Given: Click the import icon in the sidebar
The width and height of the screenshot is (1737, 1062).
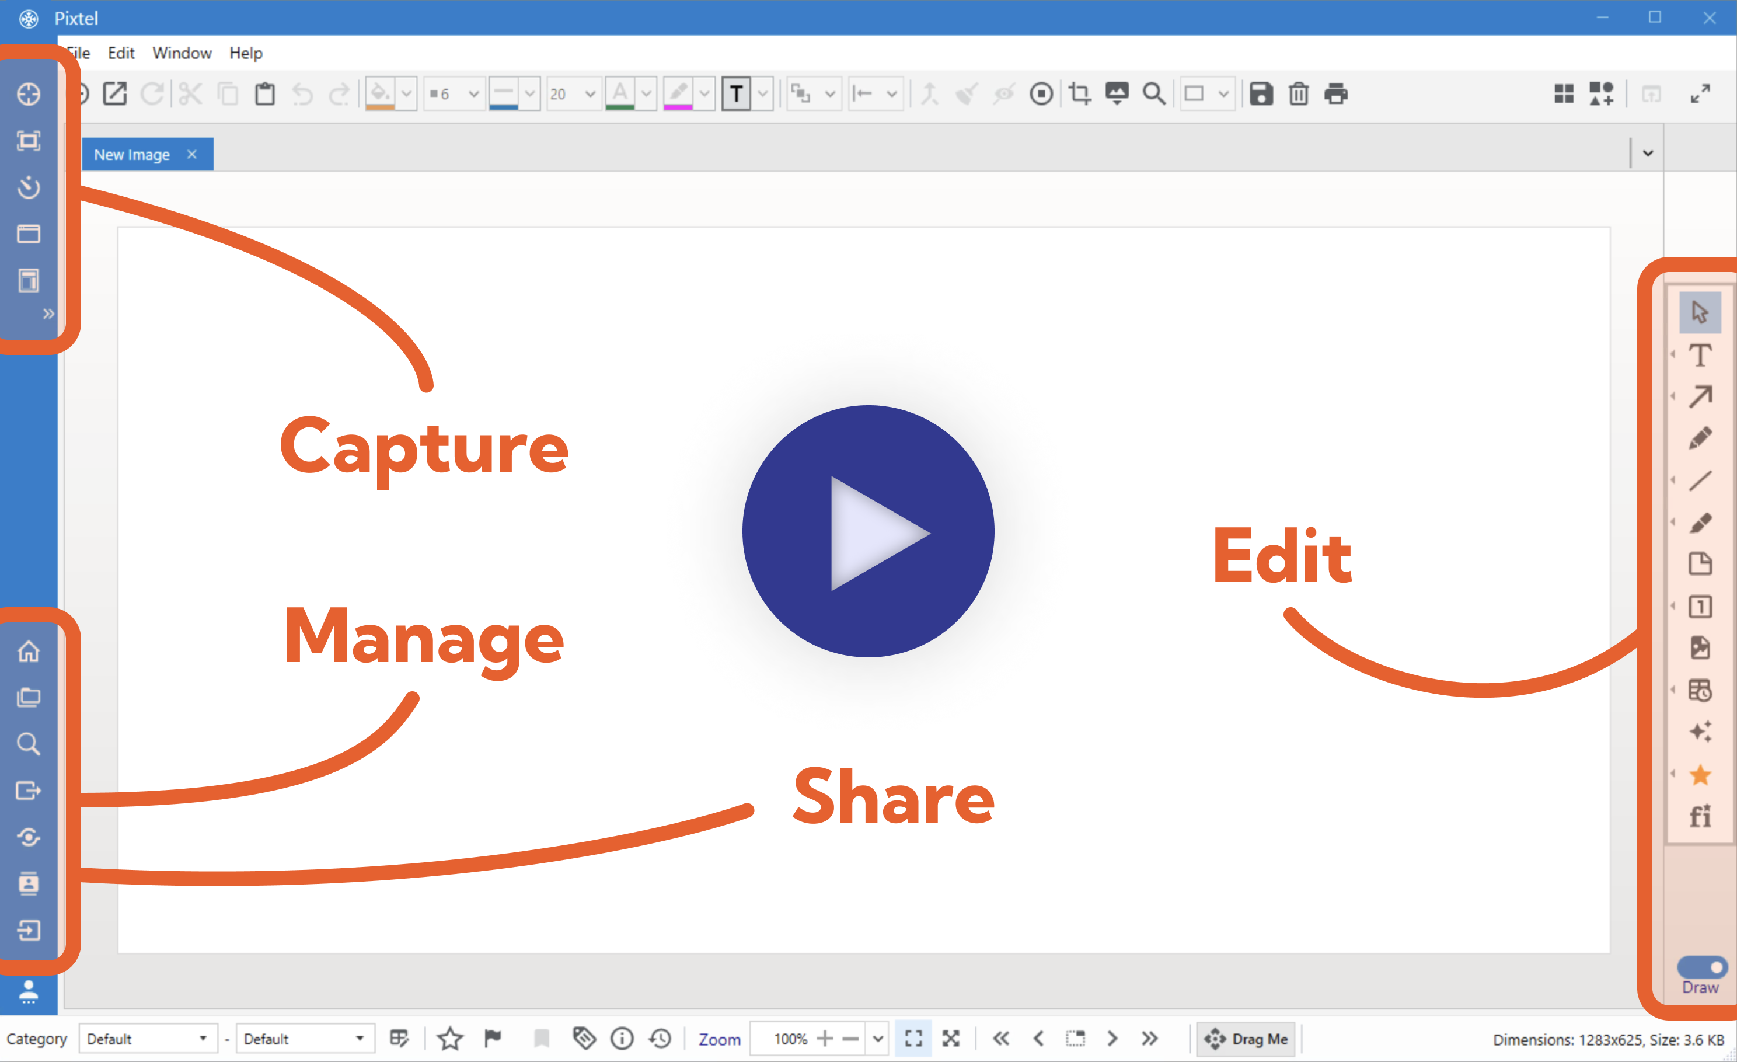Looking at the screenshot, I should pyautogui.click(x=28, y=930).
